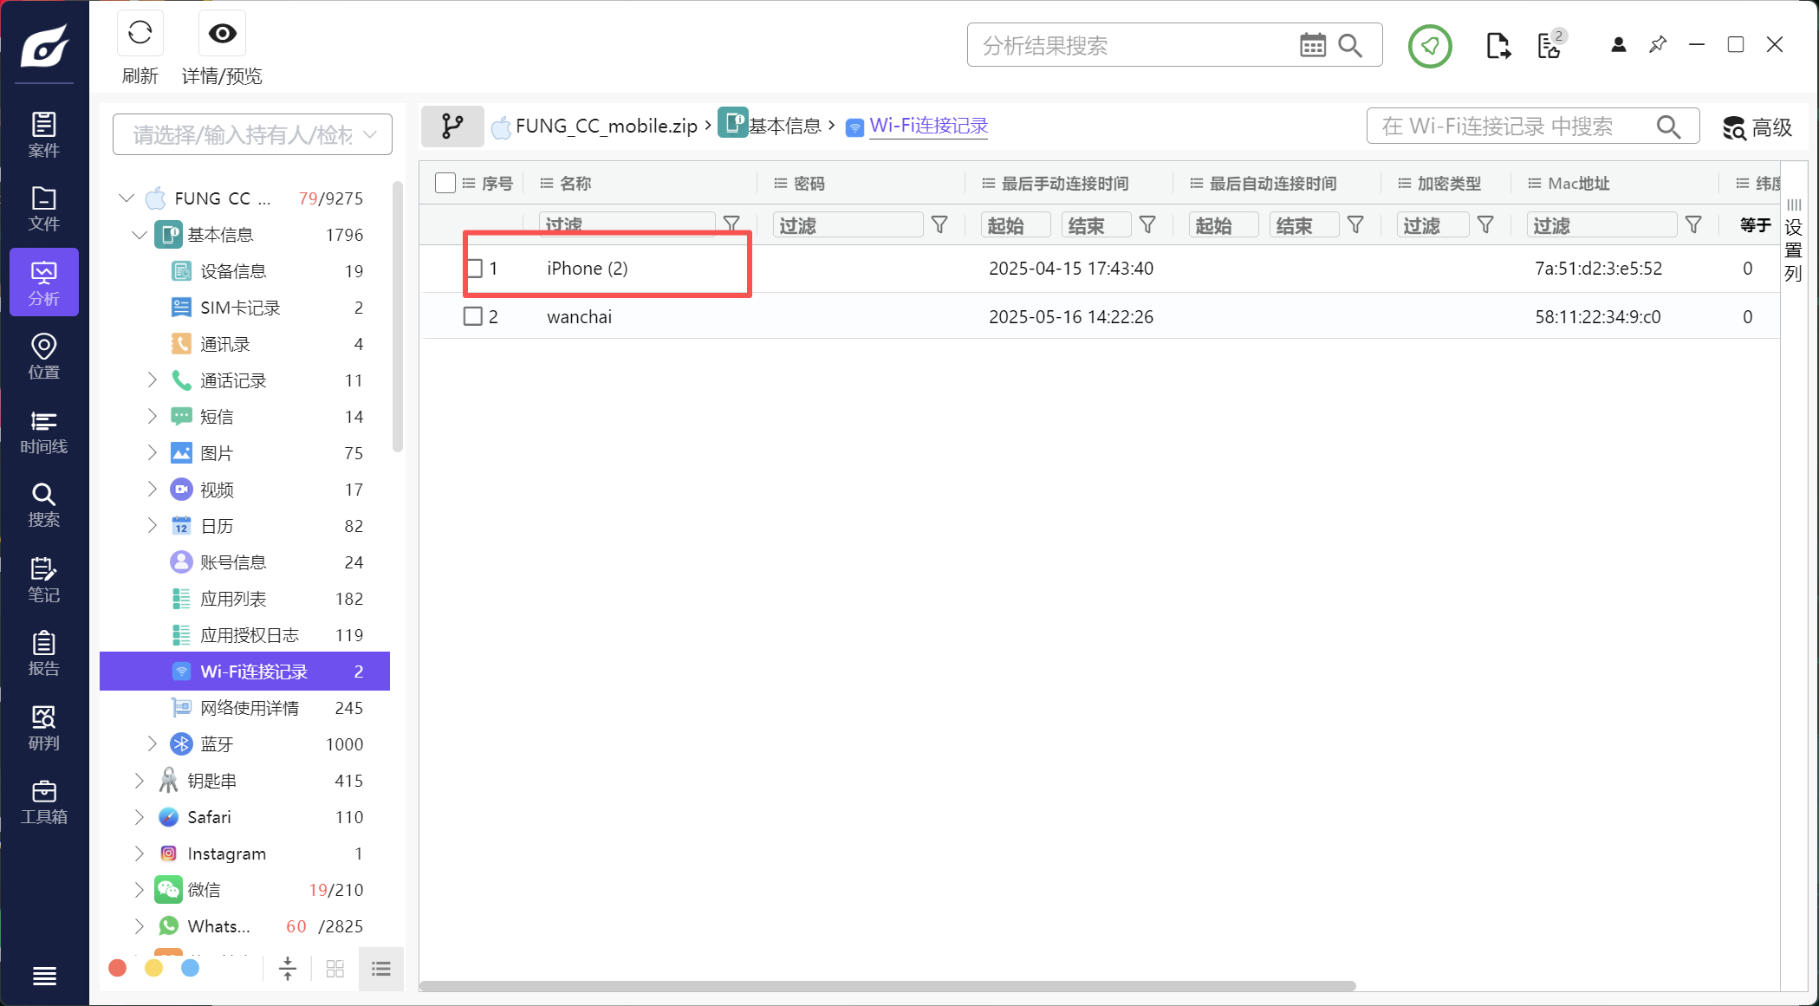Select 设备信息 in the tree
Viewport: 1819px width, 1006px height.
coord(232,271)
